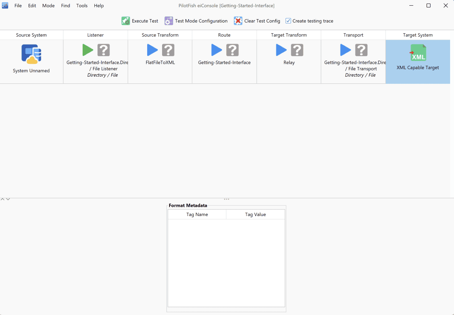Viewport: 454px width, 315px height.
Task: Click Directory / File text under Transport
Action: pyautogui.click(x=360, y=75)
